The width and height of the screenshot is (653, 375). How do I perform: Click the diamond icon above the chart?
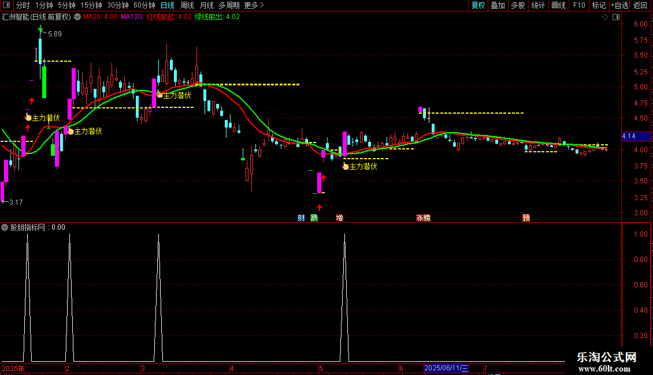(605, 17)
